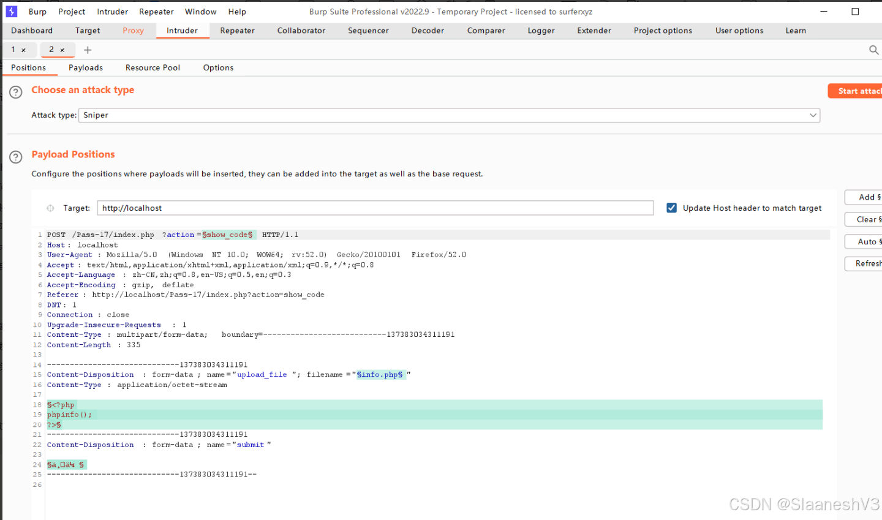The height and width of the screenshot is (520, 882).
Task: Toggle Update Host header to match target
Action: pyautogui.click(x=671, y=208)
